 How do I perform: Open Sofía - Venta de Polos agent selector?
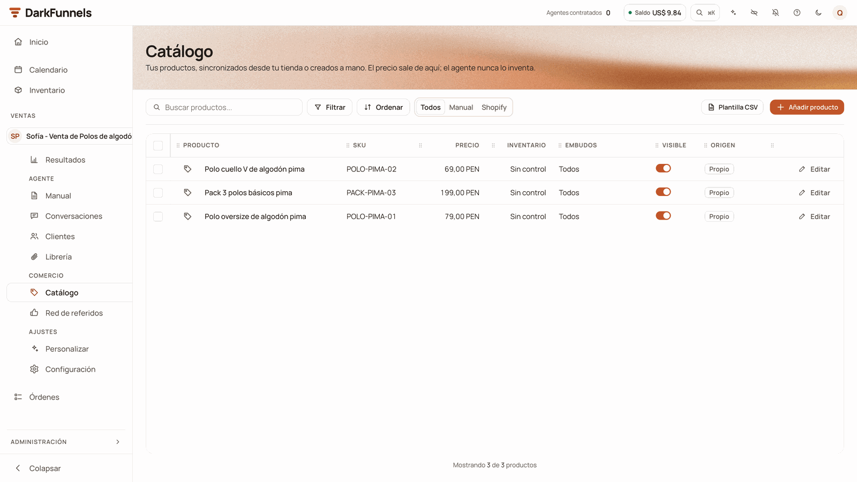tap(70, 136)
